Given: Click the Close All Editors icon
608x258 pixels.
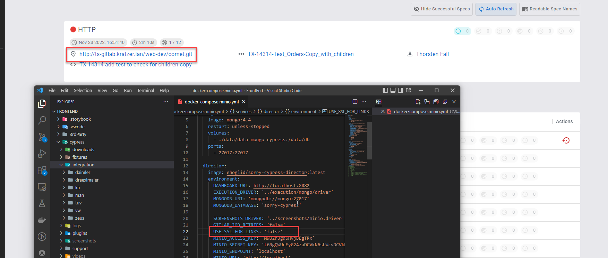Looking at the screenshot, I should [445, 102].
